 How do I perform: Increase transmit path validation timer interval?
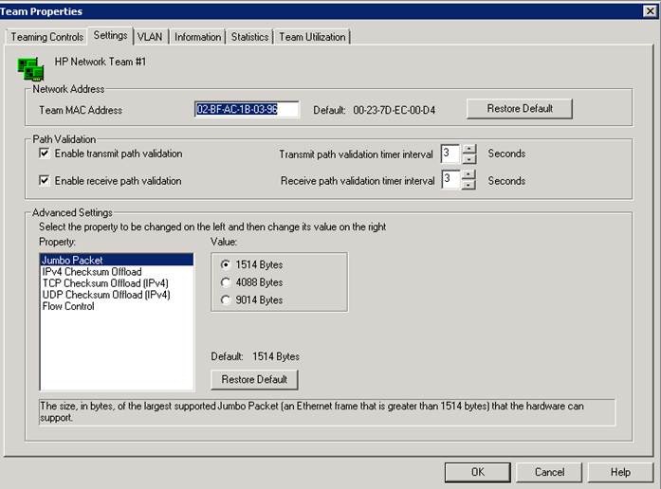[x=468, y=149]
